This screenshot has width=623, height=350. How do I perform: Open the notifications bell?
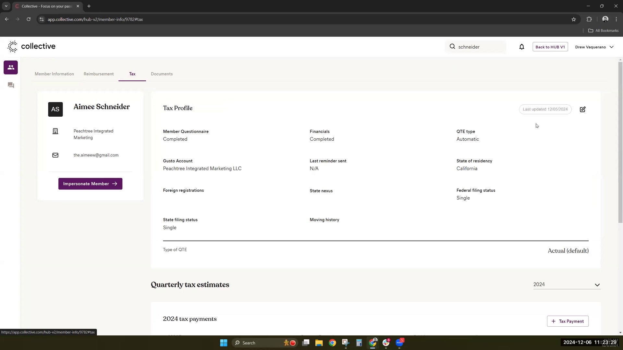click(521, 47)
